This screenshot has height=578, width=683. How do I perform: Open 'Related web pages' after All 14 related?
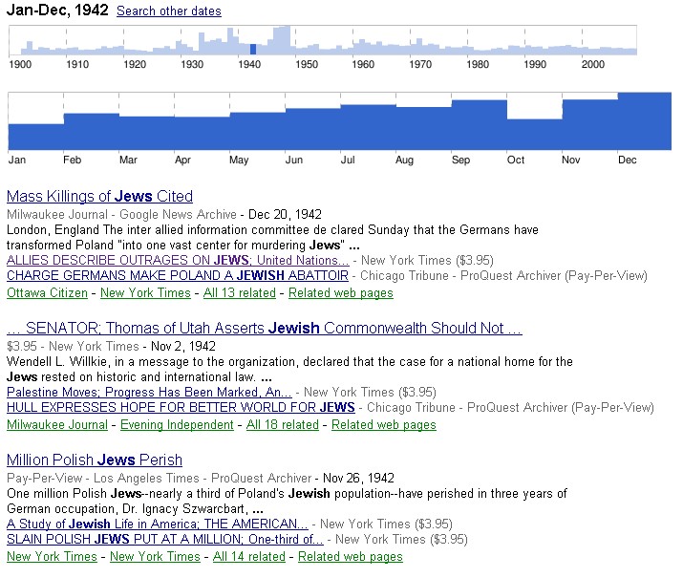coord(351,557)
